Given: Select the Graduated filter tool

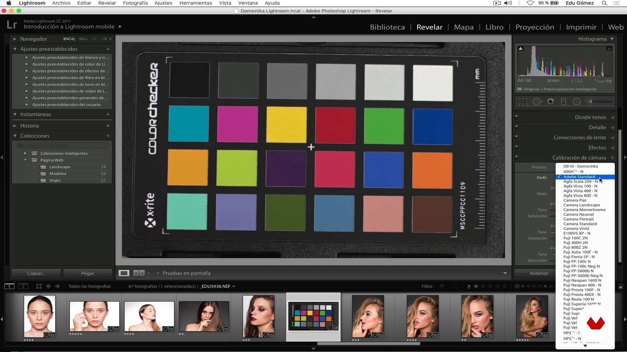Looking at the screenshot, I should (564, 102).
